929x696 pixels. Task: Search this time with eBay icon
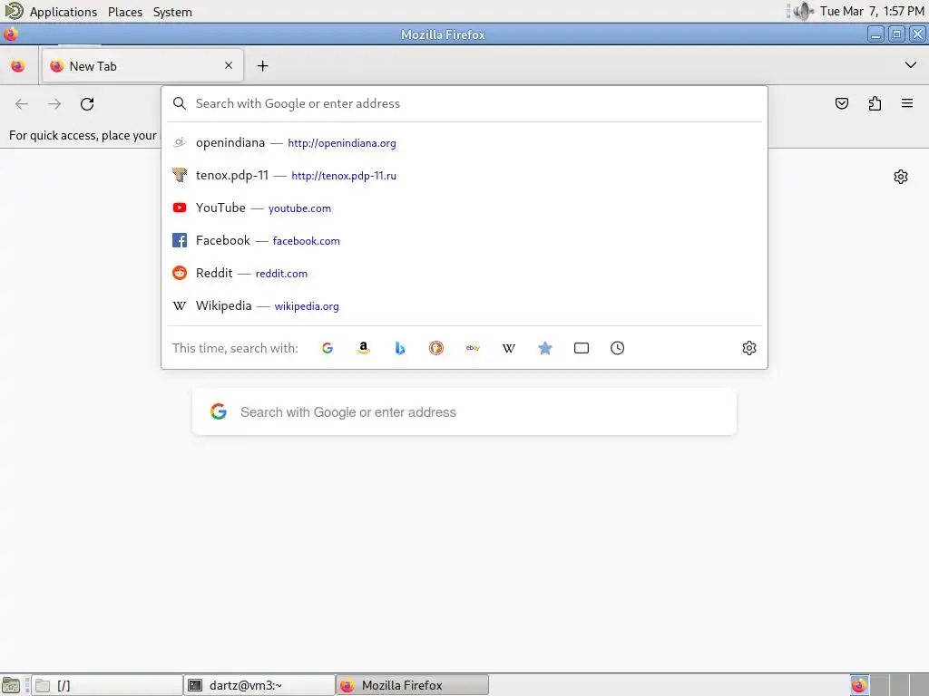coord(473,348)
